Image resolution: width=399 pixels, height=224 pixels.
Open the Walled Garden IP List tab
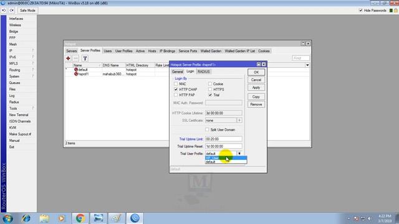(239, 51)
